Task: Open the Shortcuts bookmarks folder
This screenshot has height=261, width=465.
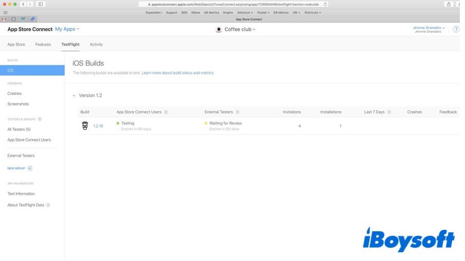Action: coord(313,12)
